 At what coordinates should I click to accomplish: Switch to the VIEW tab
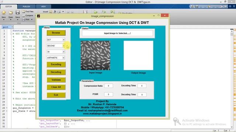[44, 7]
